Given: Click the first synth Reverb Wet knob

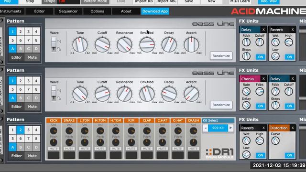Looking at the screenshot, I should click(275, 42).
